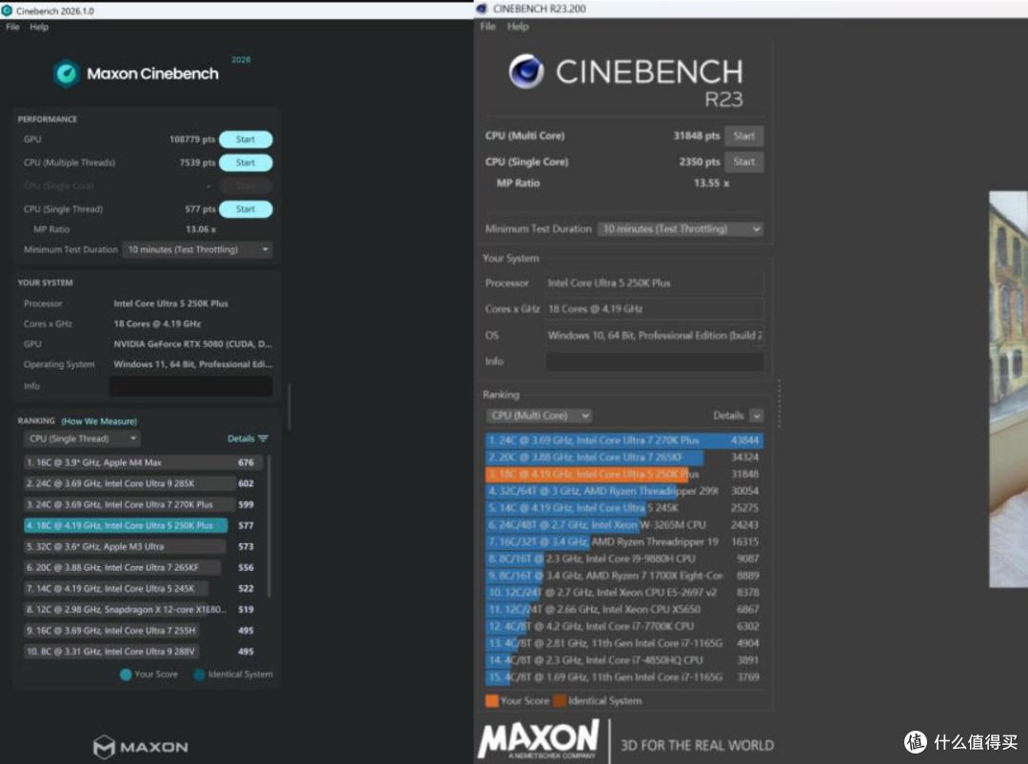Screen dimensions: 1028x764
Task: Open Minimum Test Duration dropdown in Cinebench 2026
Action: (x=197, y=249)
